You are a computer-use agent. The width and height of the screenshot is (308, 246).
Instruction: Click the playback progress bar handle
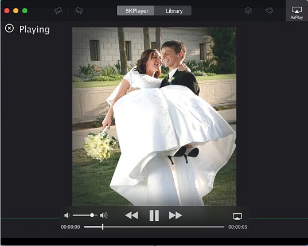coord(103,227)
